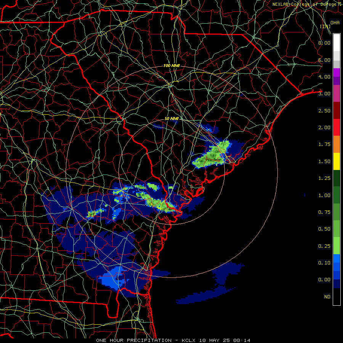The image size is (343, 343).
Task: Click the 4.00 legend value
Action: pyautogui.click(x=324, y=77)
